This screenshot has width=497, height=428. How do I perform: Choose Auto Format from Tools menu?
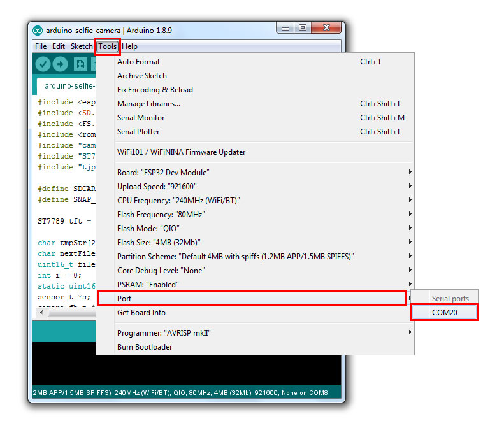click(255, 62)
